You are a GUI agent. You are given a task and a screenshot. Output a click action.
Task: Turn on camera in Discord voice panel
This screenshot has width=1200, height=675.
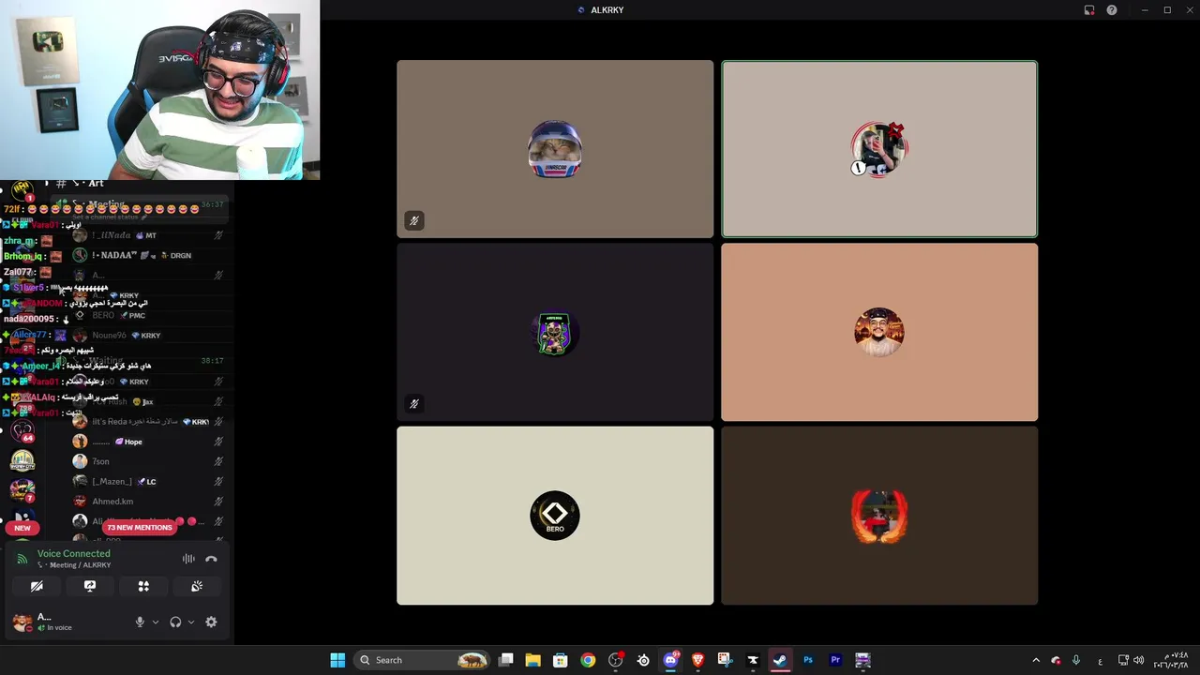(x=37, y=586)
